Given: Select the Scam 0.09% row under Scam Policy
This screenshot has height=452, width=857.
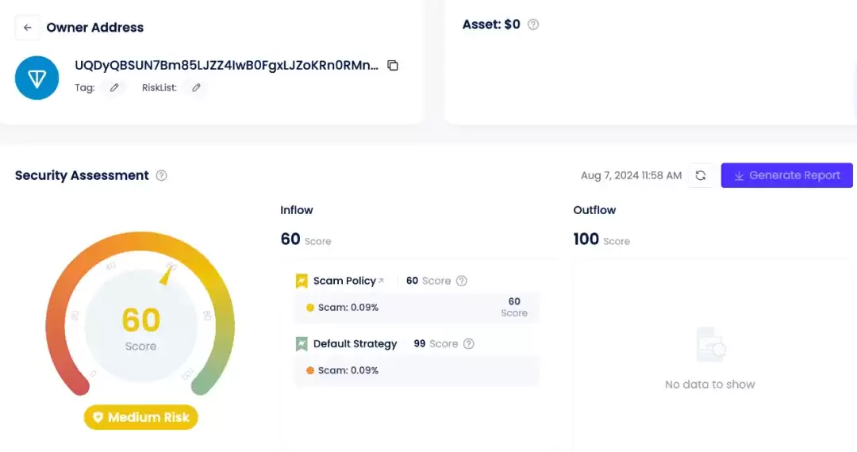Looking at the screenshot, I should click(417, 308).
